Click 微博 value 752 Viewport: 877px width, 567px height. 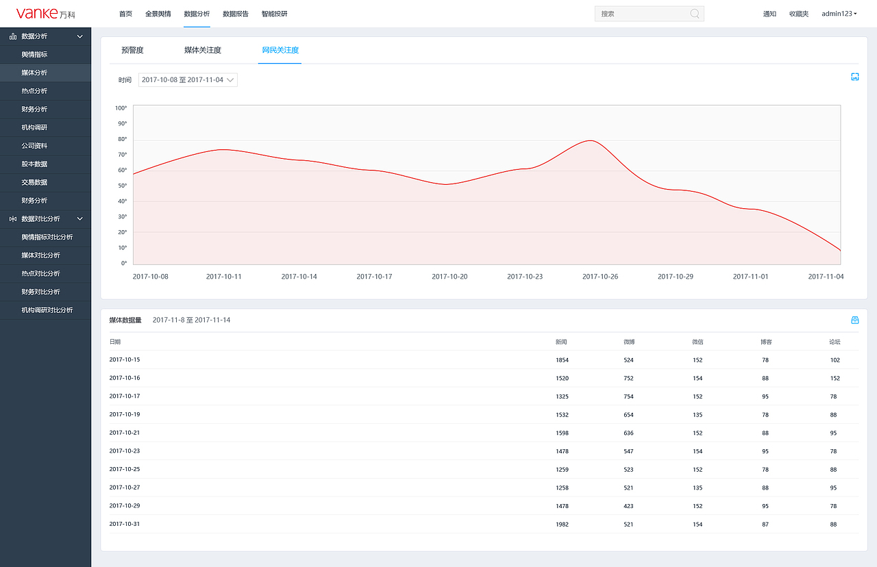click(x=628, y=378)
